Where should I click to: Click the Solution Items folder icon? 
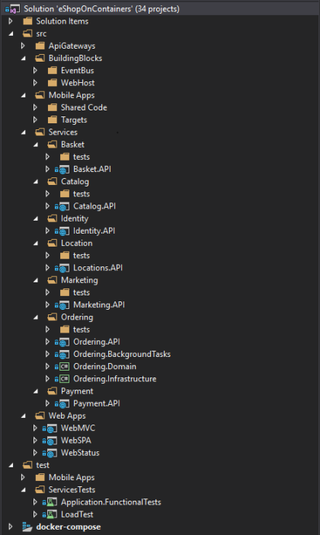(27, 21)
